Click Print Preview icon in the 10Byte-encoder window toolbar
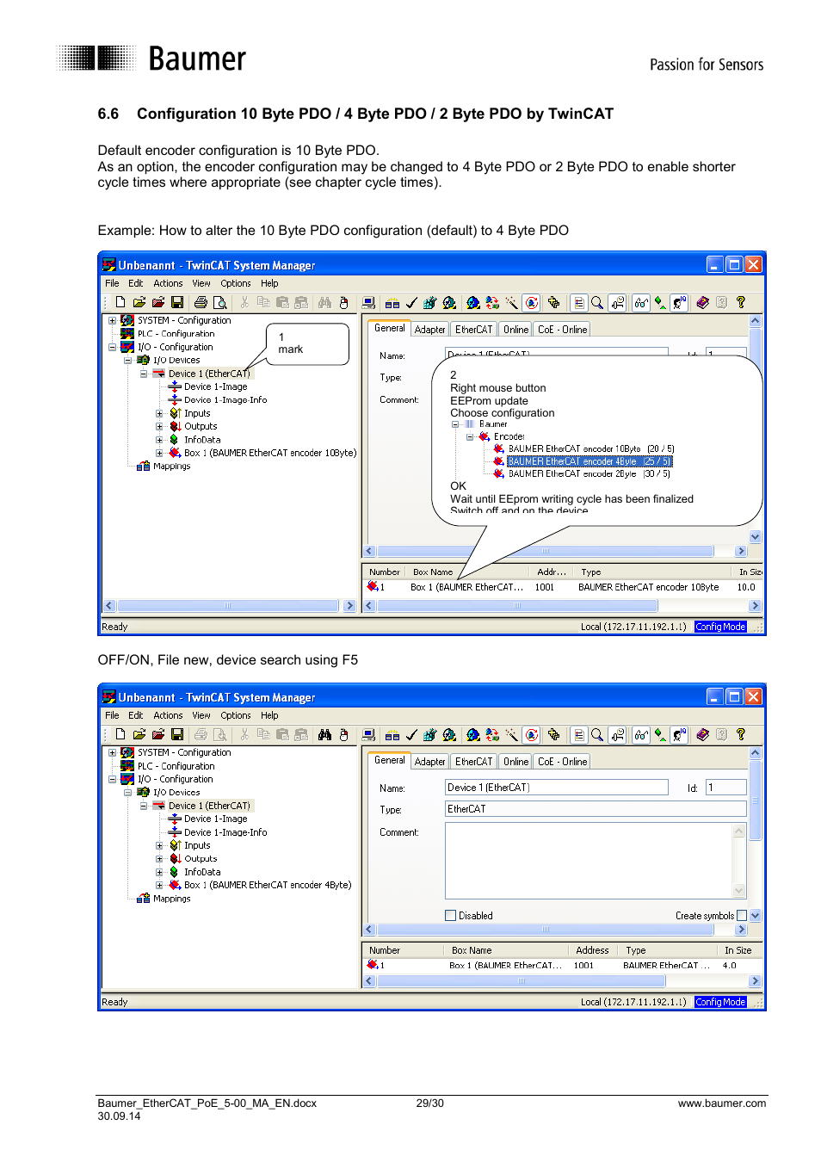 coord(219,302)
